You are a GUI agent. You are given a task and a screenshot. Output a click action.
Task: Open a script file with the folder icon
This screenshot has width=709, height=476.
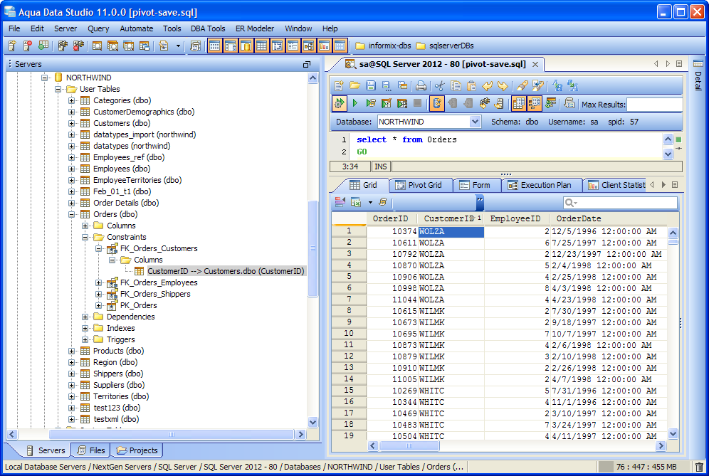tap(355, 85)
